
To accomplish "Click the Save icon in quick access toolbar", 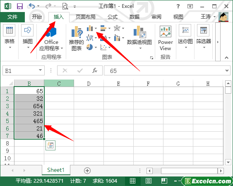I will (20, 6).
